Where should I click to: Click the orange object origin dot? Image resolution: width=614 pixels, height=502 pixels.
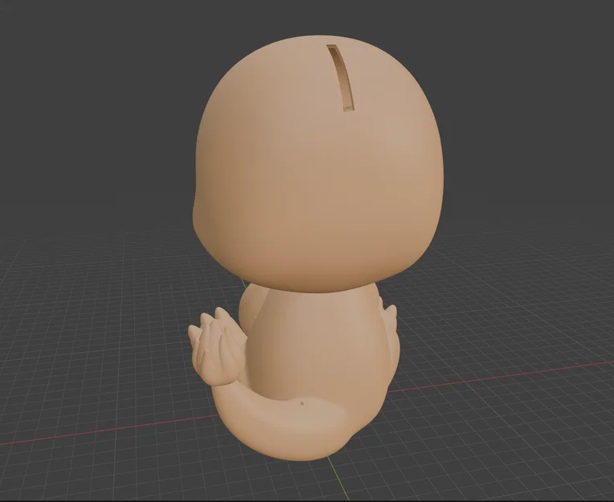(x=302, y=403)
